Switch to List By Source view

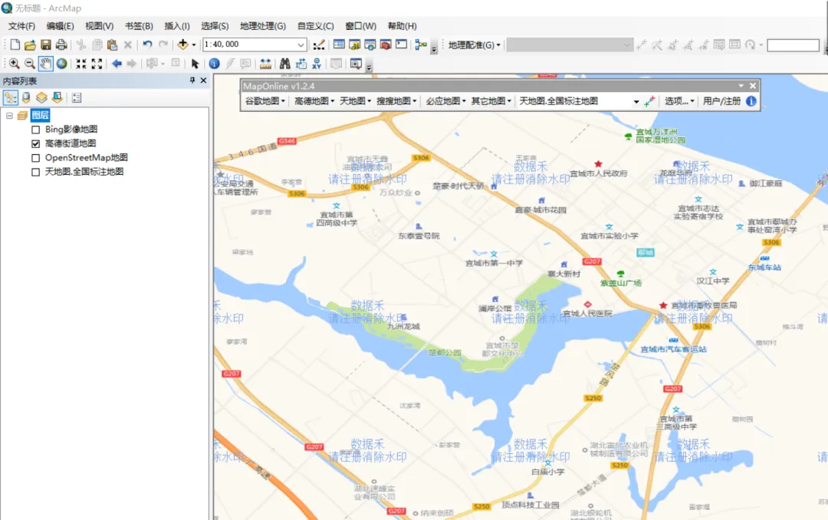(x=26, y=97)
